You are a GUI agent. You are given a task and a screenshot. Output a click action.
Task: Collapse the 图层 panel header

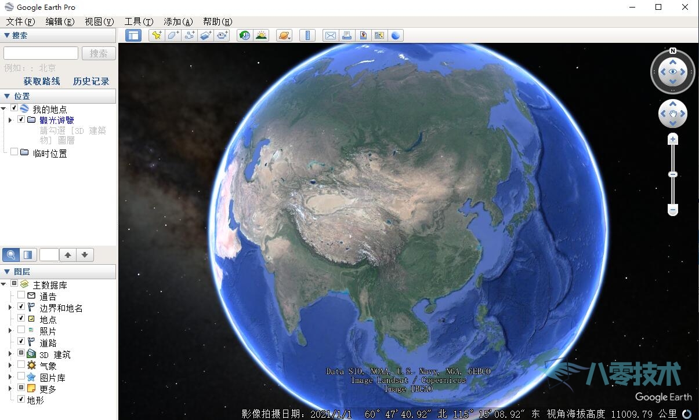pyautogui.click(x=58, y=271)
